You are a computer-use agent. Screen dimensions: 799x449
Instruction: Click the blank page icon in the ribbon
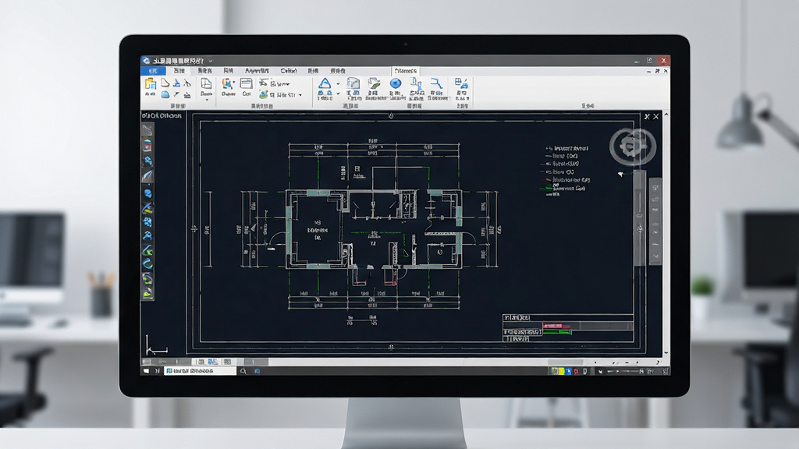pos(206,84)
